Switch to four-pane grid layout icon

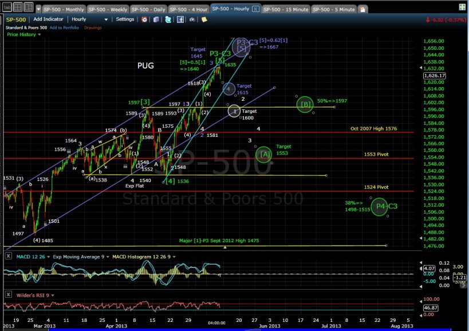pos(18,6)
